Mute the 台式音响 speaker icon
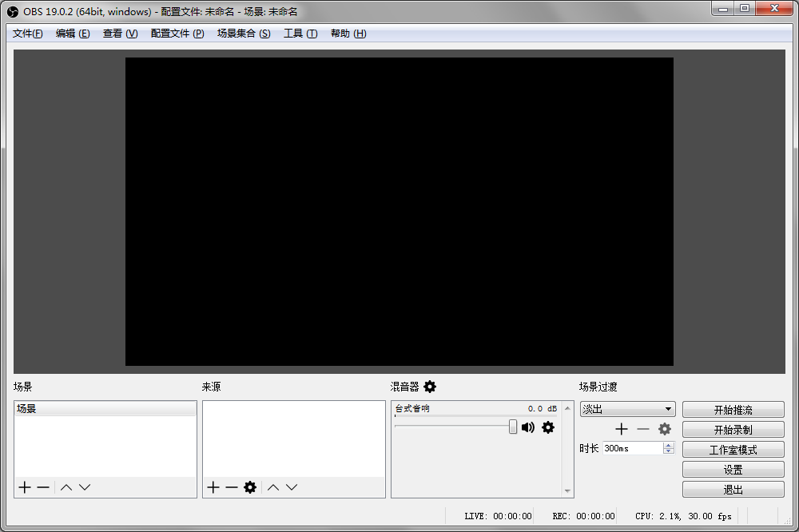This screenshot has height=532, width=799. point(528,427)
